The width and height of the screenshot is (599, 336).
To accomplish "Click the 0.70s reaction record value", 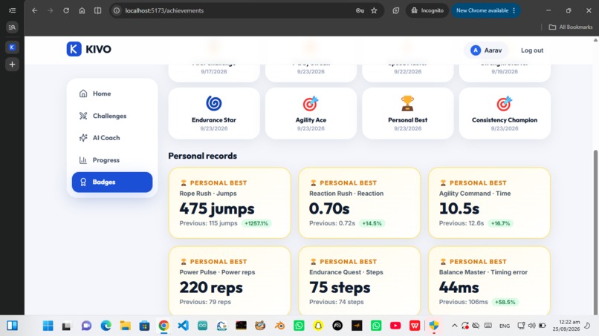I will click(x=329, y=208).
